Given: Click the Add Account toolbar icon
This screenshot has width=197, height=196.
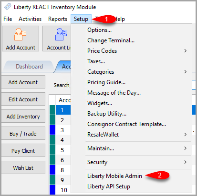Looking at the screenshot, I should [x=21, y=39].
